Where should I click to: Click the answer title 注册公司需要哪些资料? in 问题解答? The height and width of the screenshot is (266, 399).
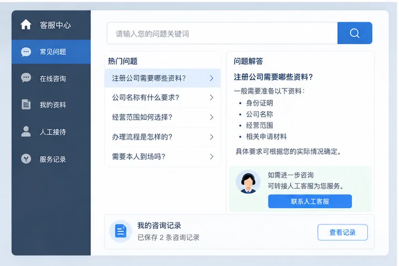coord(273,77)
